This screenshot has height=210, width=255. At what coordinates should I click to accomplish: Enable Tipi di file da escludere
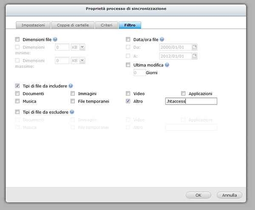(x=17, y=112)
